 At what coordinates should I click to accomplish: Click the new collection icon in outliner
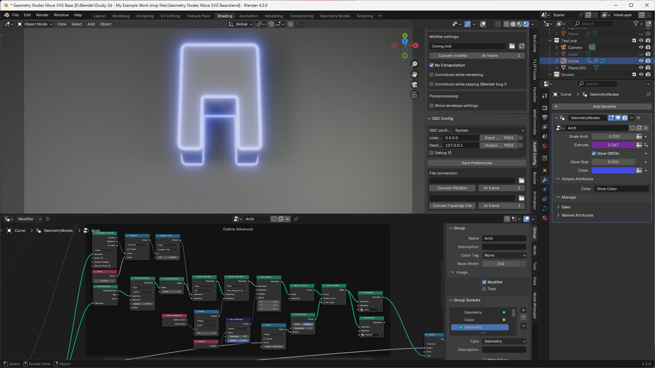point(648,24)
